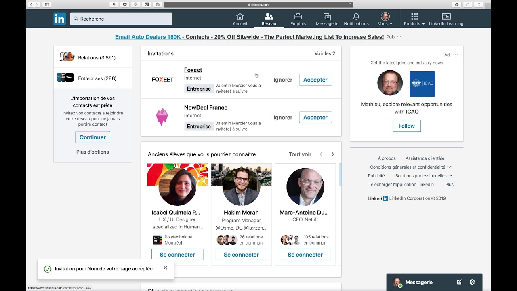Viewport: 517px width, 291px height.
Task: Dismiss the invitation accepted toast
Action: point(165,268)
